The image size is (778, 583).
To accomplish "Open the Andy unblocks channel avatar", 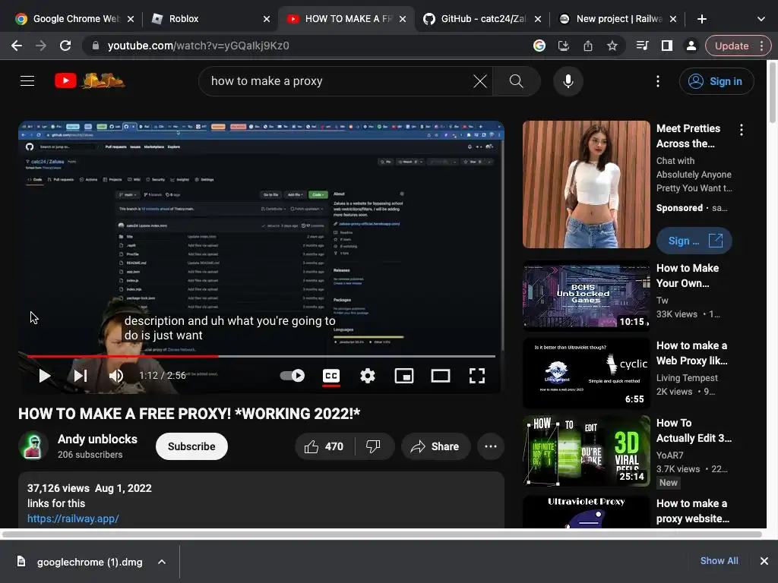I will pyautogui.click(x=33, y=446).
